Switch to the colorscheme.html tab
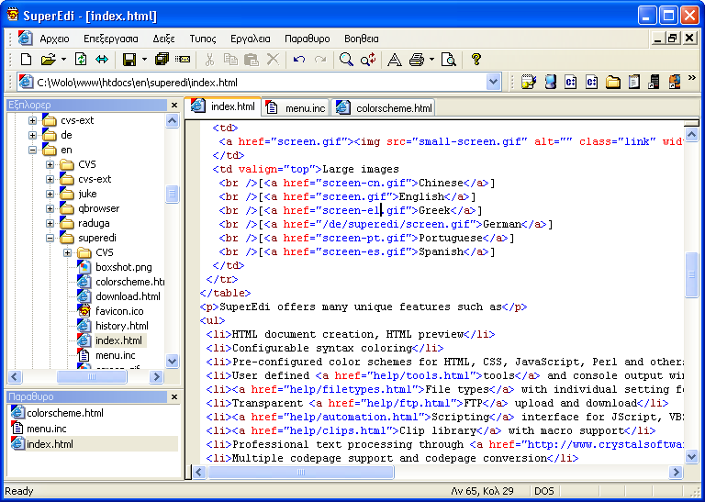 coord(384,108)
